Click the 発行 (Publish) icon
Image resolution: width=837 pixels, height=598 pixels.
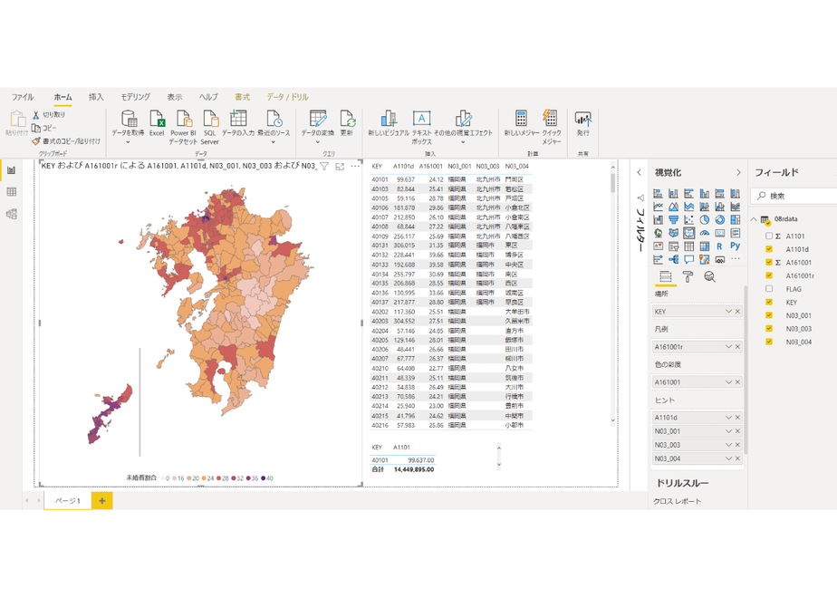[x=583, y=119]
